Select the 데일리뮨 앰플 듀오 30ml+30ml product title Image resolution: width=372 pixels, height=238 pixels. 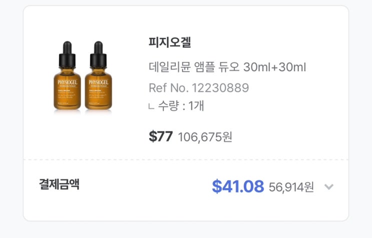click(227, 67)
